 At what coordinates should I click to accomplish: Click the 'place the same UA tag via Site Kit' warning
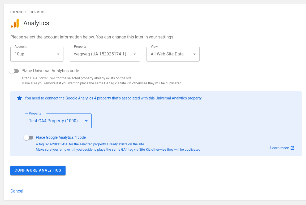tap(102, 83)
